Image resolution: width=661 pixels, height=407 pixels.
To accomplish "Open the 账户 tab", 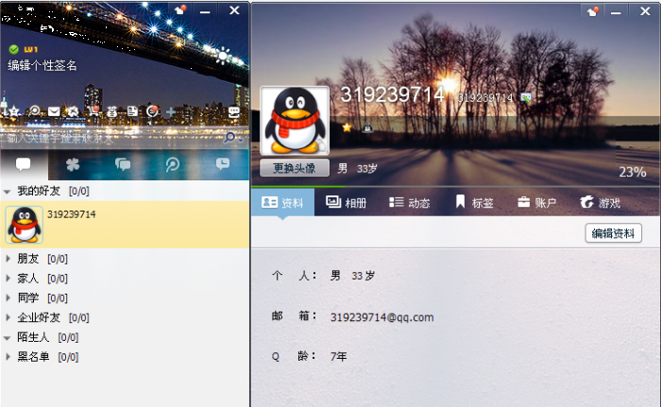I will [x=537, y=203].
